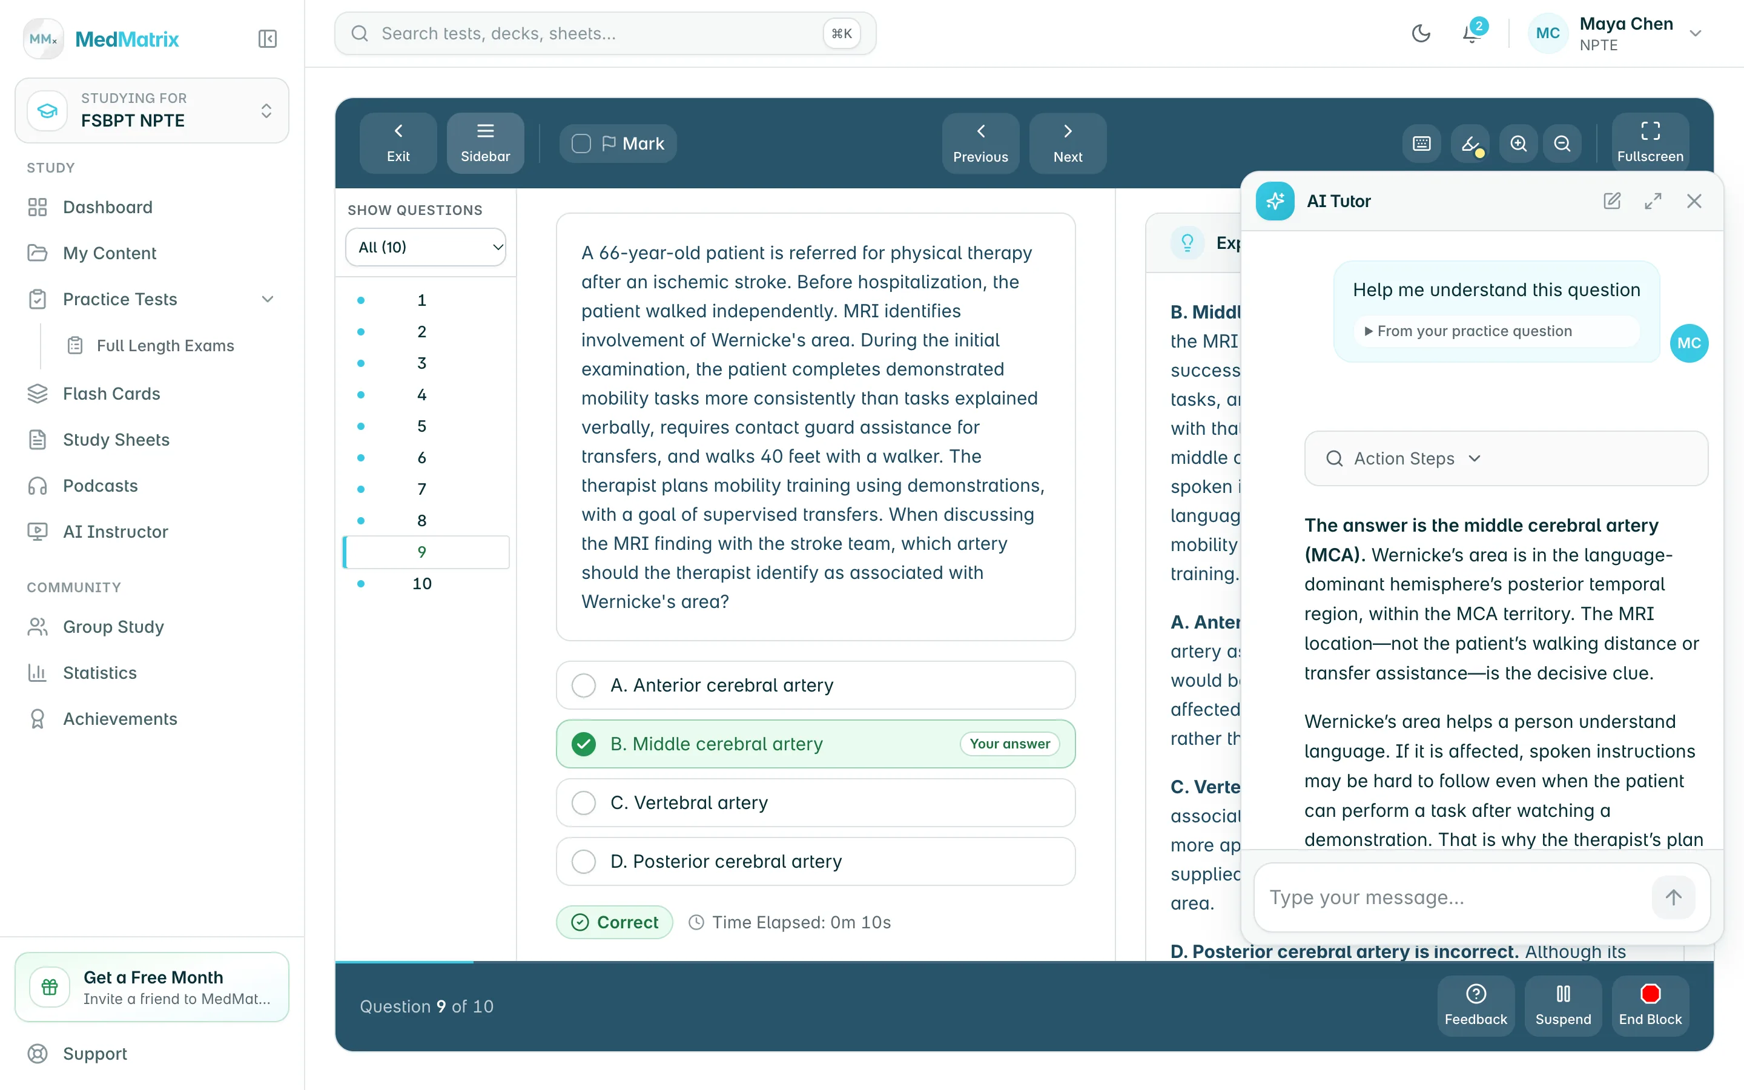Image resolution: width=1744 pixels, height=1090 pixels.
Task: Expand the AI Tutor panel
Action: point(1653,201)
